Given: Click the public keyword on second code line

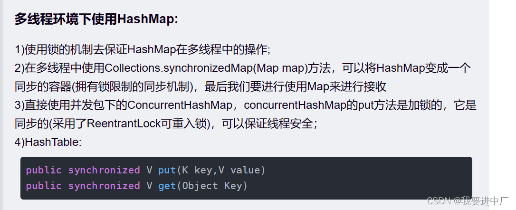Looking at the screenshot, I should tap(44, 186).
